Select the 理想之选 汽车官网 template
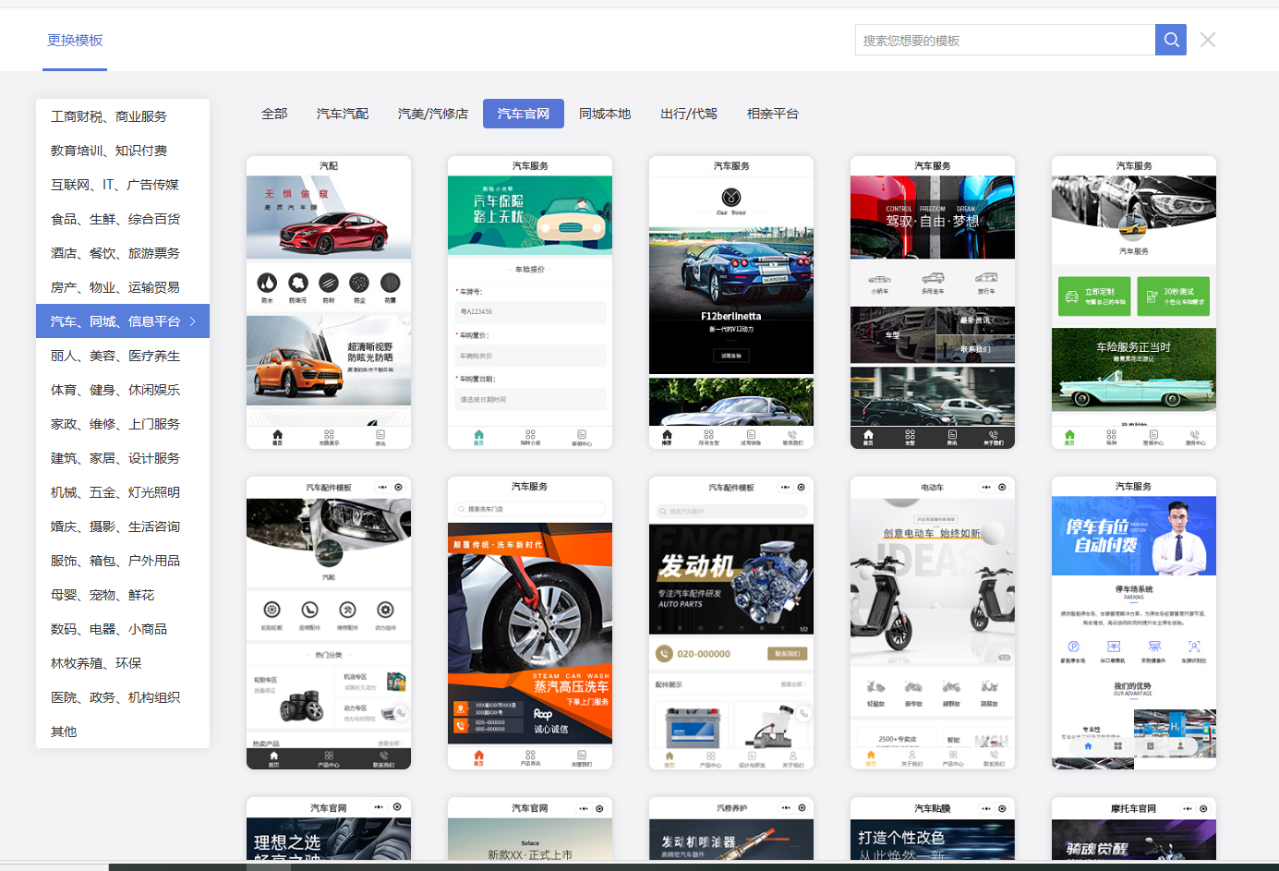Viewport: 1279px width, 871px height. coord(329,829)
